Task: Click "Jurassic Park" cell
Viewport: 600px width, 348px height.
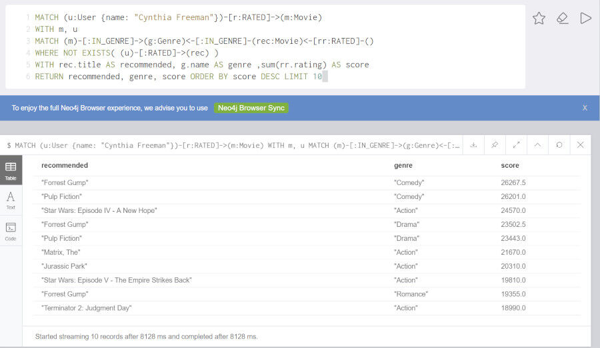Action: pyautogui.click(x=64, y=266)
